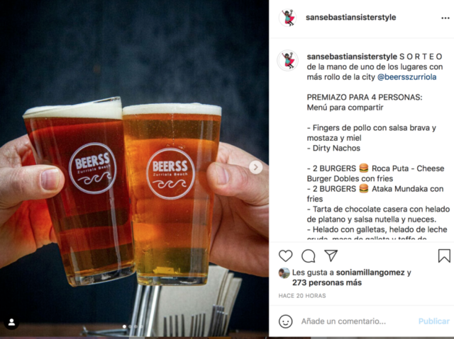Open soniamillangomez's small avatar
The width and height of the screenshot is (454, 339).
pos(284,273)
